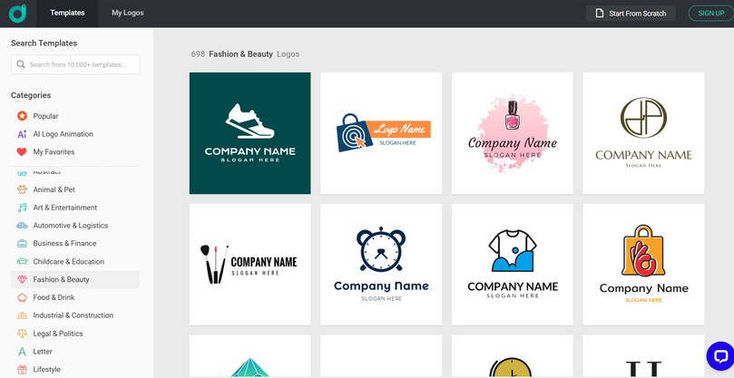The image size is (734, 378).
Task: Select the Popular star icon
Action: [22, 116]
